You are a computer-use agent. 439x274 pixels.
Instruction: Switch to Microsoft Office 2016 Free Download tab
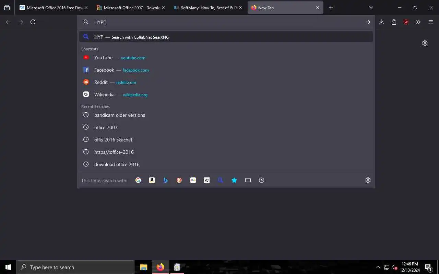tap(54, 8)
